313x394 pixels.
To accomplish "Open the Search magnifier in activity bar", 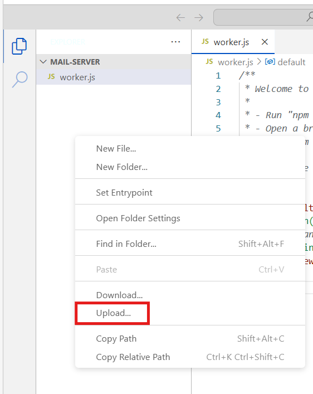I will [x=19, y=79].
